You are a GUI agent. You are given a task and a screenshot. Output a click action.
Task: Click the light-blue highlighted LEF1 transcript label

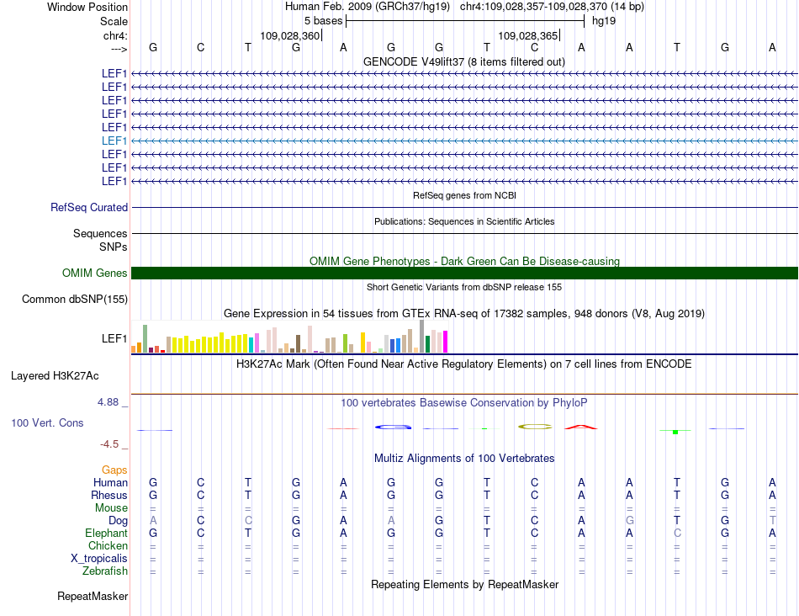pos(114,141)
